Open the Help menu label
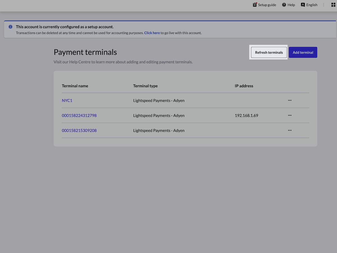 point(291,5)
